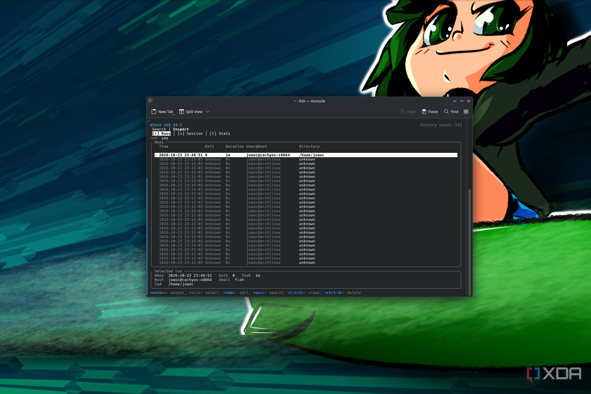Click the Exit column header

[210, 147]
